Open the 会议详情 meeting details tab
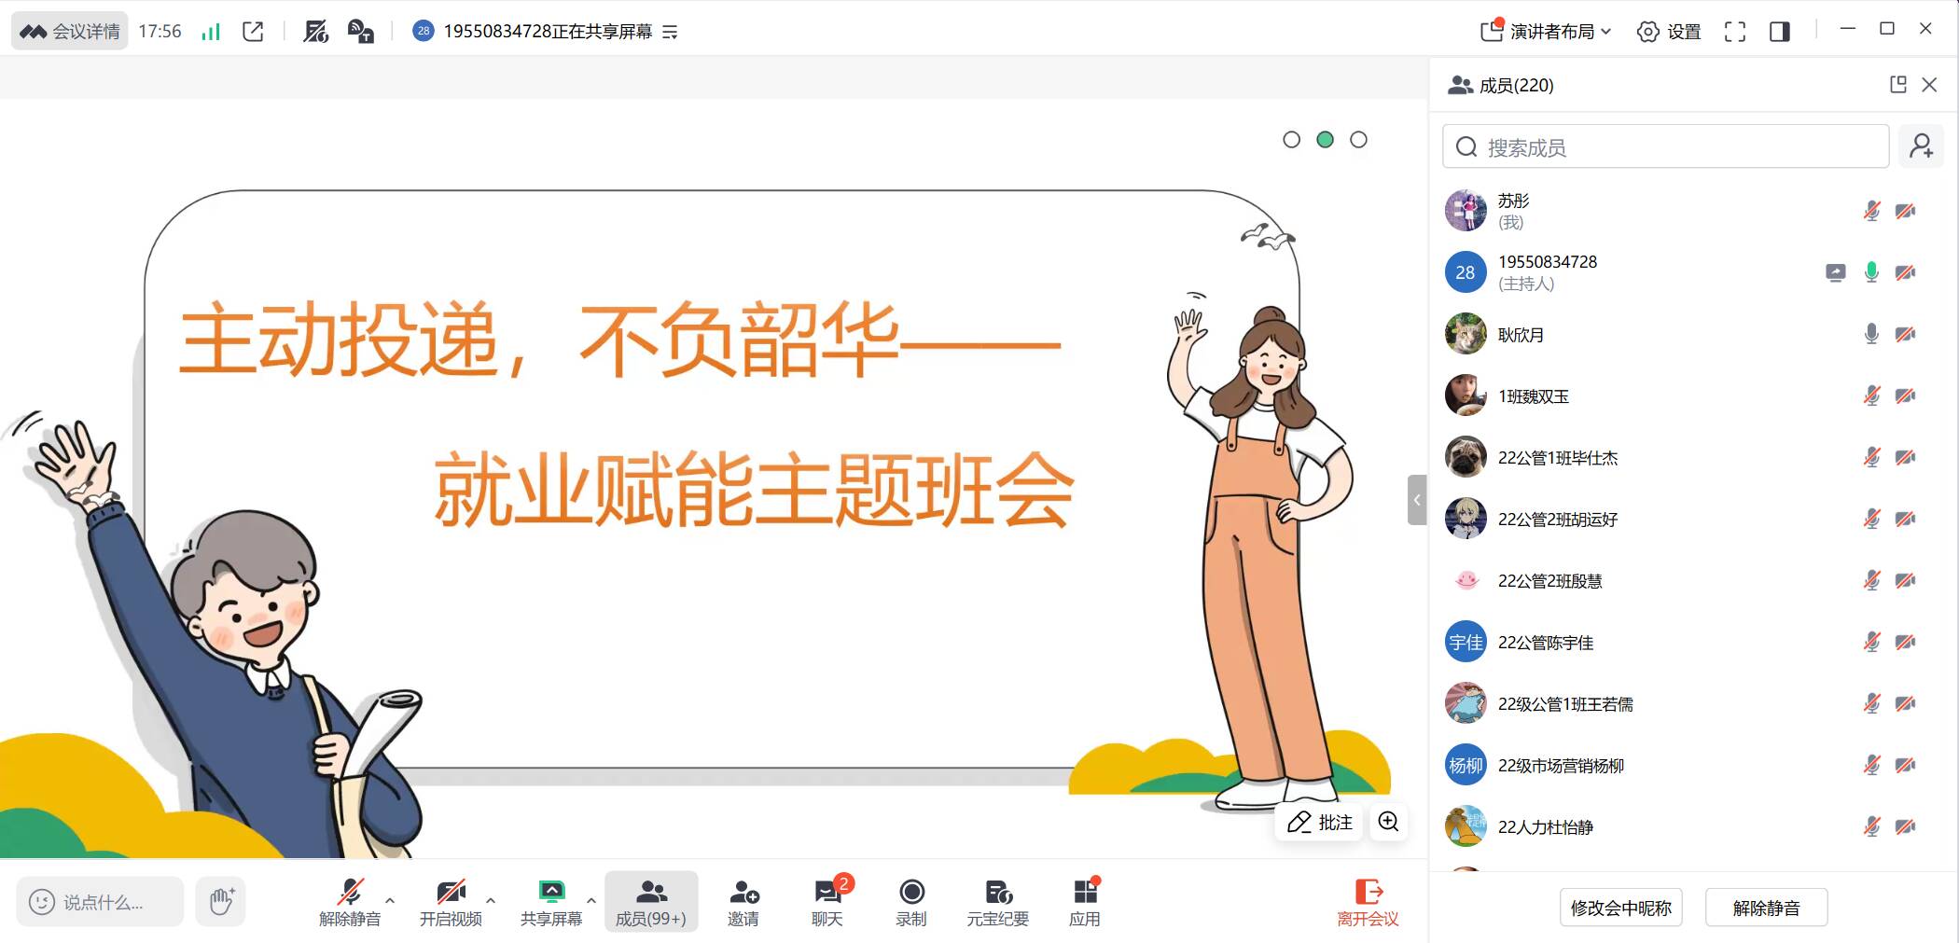Screen dimensions: 1959x943 (x=70, y=32)
